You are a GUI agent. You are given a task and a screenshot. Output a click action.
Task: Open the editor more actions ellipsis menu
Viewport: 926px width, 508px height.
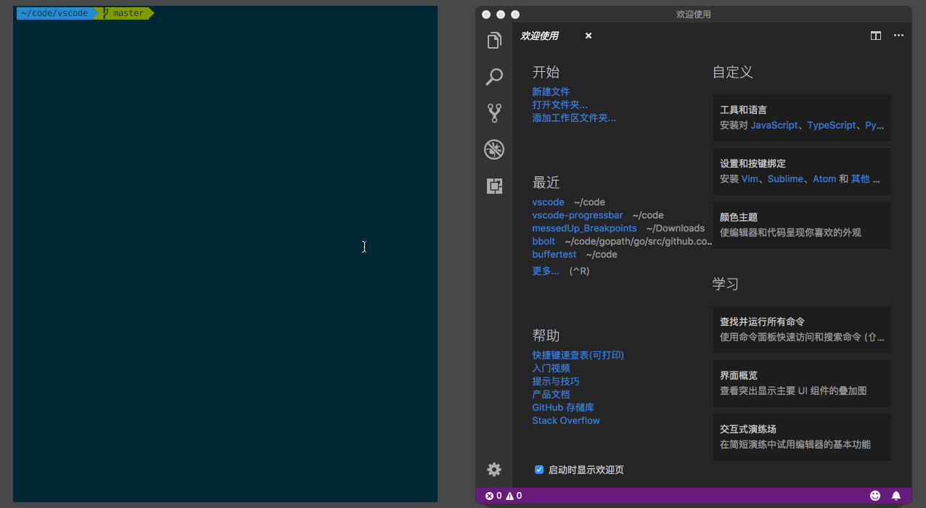click(898, 36)
